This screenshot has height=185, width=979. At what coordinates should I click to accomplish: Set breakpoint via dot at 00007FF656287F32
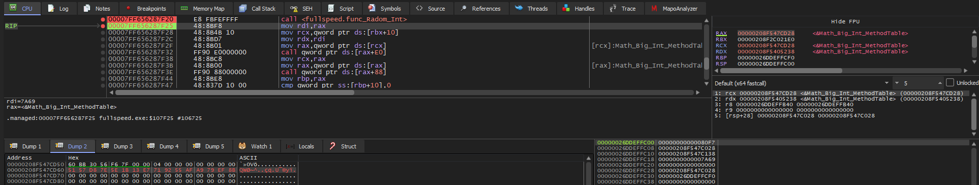click(103, 52)
